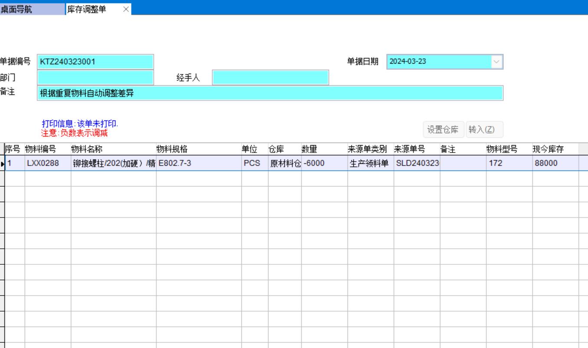
Task: Select the row indicator arrow for row 1
Action: [3, 163]
